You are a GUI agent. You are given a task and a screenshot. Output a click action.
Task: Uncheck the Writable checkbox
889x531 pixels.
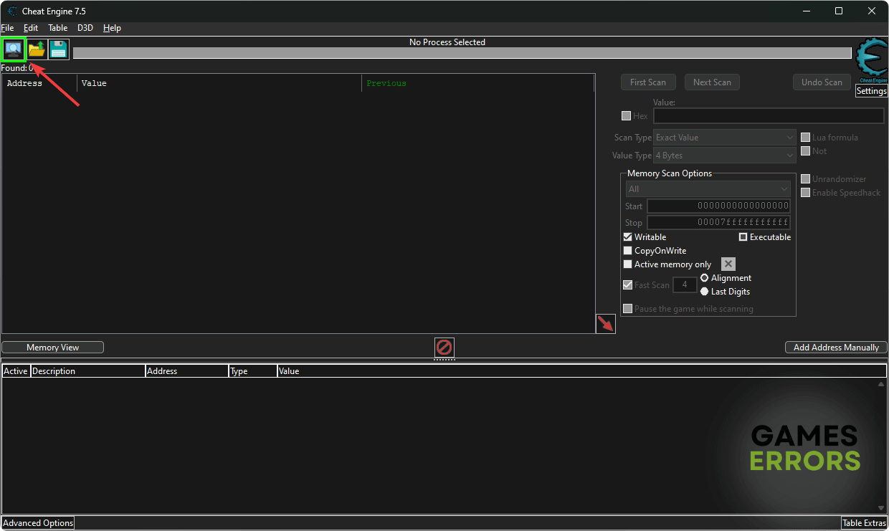tap(627, 236)
